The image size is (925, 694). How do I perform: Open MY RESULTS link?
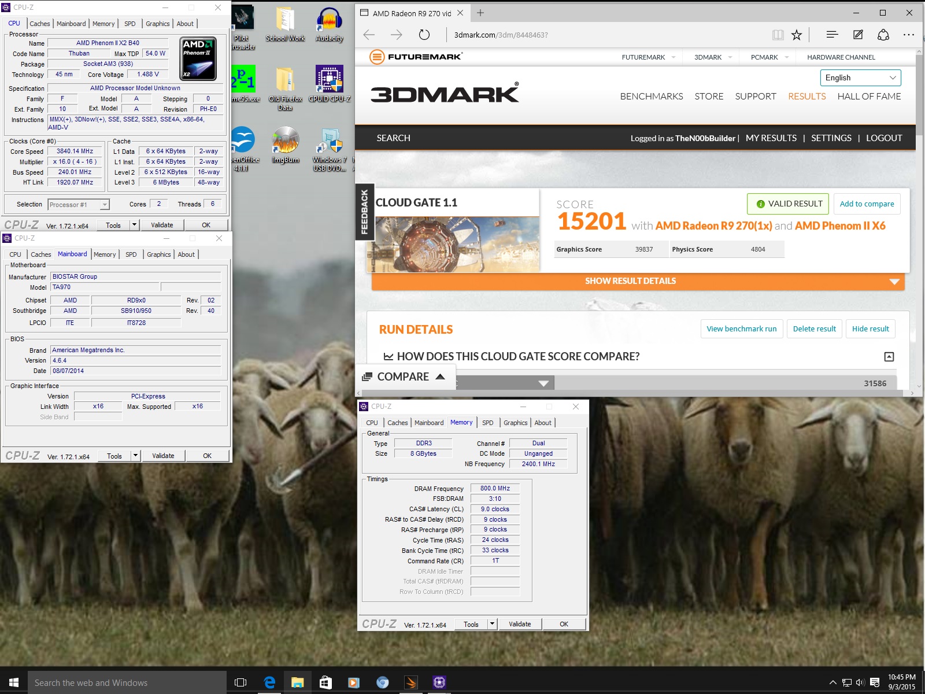click(771, 138)
